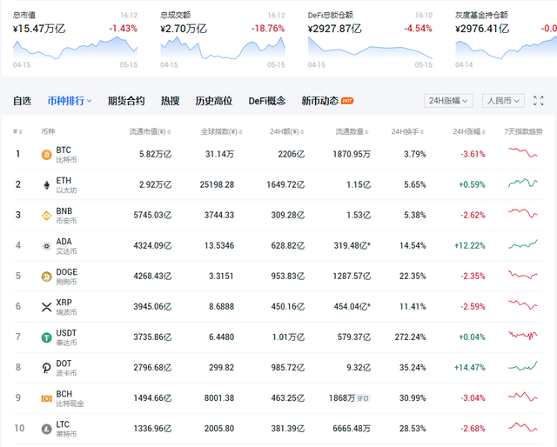The width and height of the screenshot is (557, 447).
Task: Click the 灰度基金持仓额 mini chart
Action: click(507, 48)
